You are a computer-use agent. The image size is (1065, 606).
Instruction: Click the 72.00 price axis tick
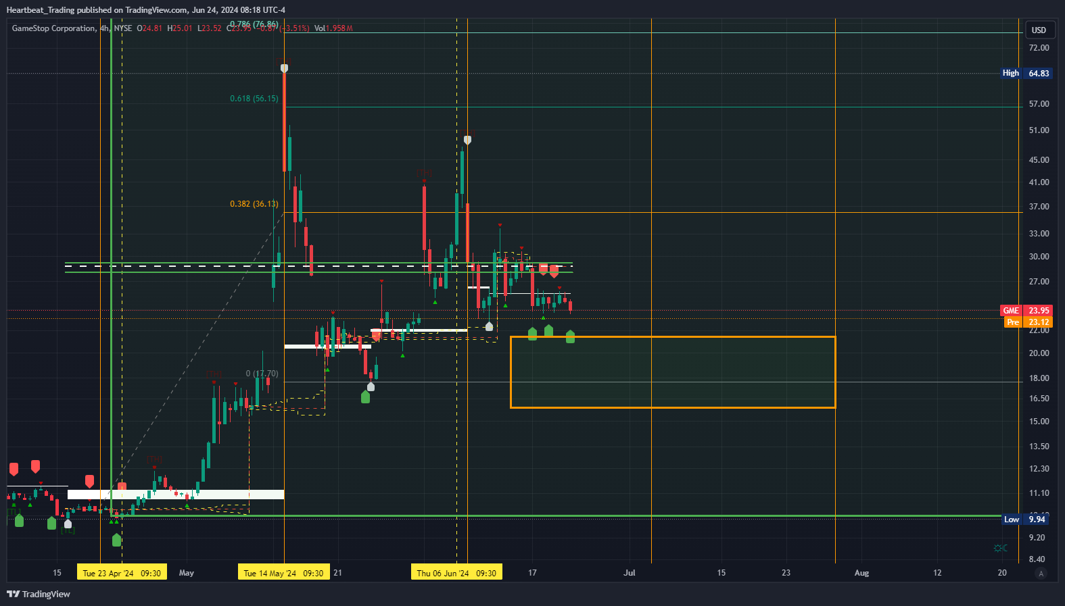1039,48
